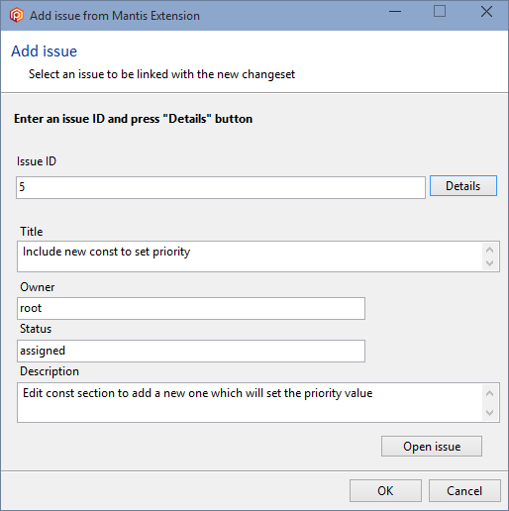Click the Description box scroll up arrow

coord(490,393)
